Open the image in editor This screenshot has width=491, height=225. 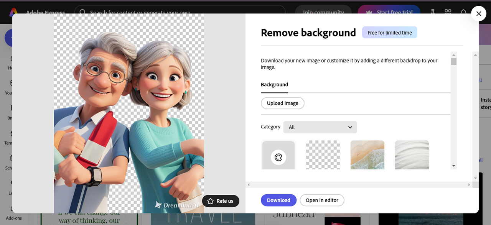pyautogui.click(x=322, y=200)
